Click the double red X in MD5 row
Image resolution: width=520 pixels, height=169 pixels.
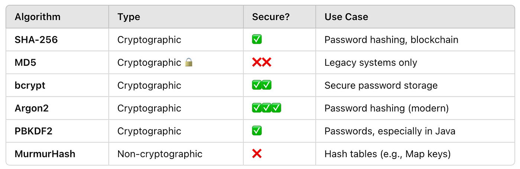262,62
